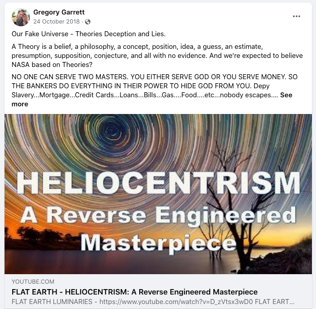Click the star-trail swirl center in the image

(x=113, y=133)
